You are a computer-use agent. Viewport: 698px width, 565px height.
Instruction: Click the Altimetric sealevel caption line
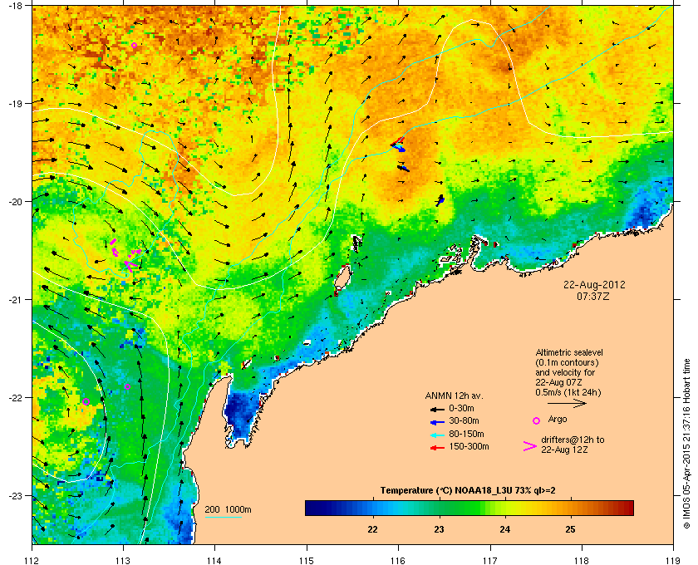[x=569, y=352]
